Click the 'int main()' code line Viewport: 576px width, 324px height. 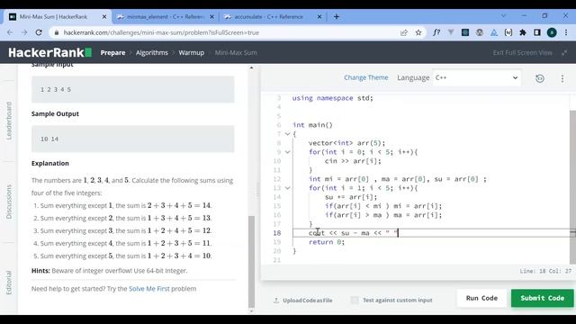312,125
